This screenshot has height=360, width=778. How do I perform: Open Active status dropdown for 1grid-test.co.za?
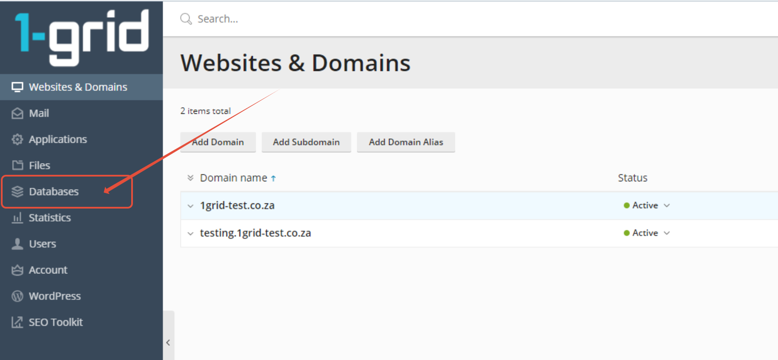647,206
